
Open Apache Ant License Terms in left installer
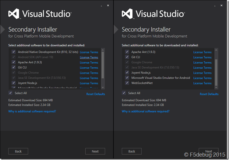pos(89,62)
